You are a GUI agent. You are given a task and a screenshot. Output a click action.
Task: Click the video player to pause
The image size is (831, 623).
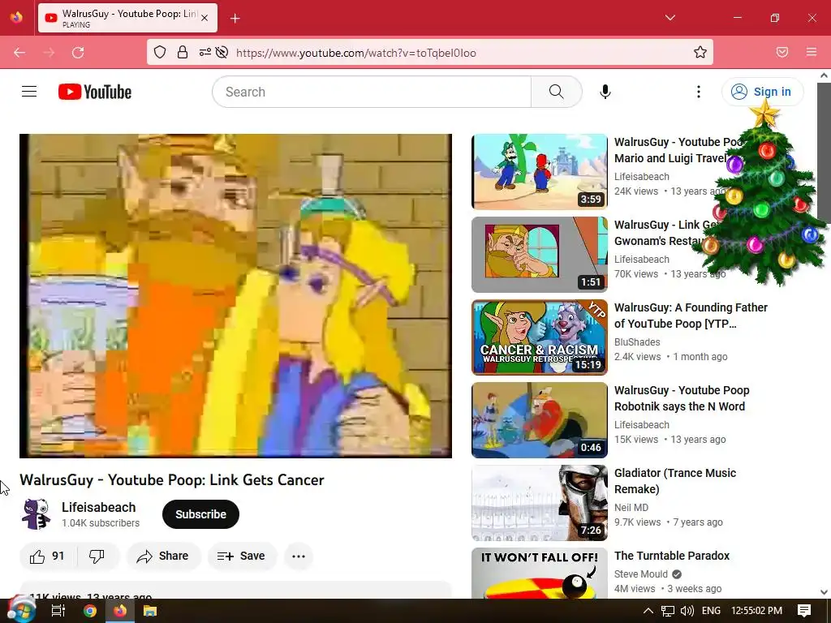coord(236,295)
